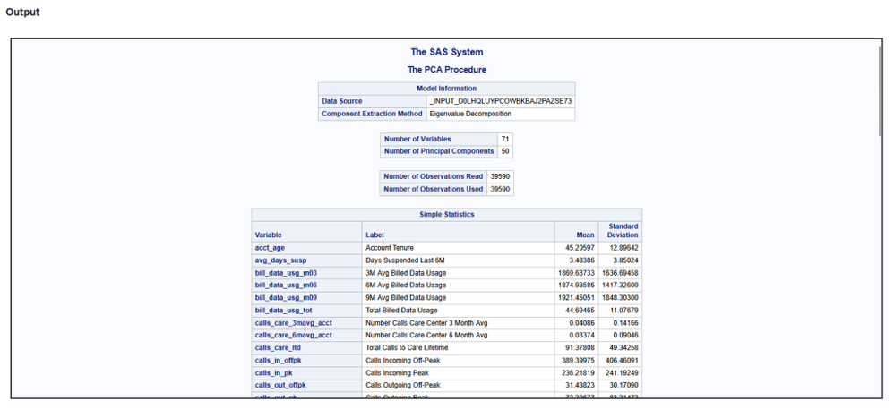Select mean value 1921.45051
This screenshot has width=894, height=418.
(x=576, y=298)
